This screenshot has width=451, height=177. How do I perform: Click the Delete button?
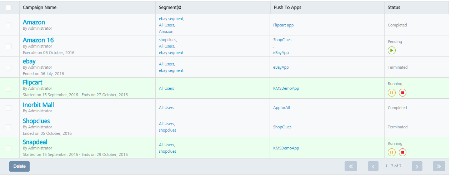click(x=19, y=166)
